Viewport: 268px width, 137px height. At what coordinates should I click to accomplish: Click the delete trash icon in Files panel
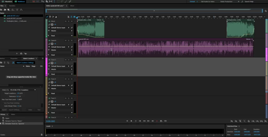coord(17,10)
